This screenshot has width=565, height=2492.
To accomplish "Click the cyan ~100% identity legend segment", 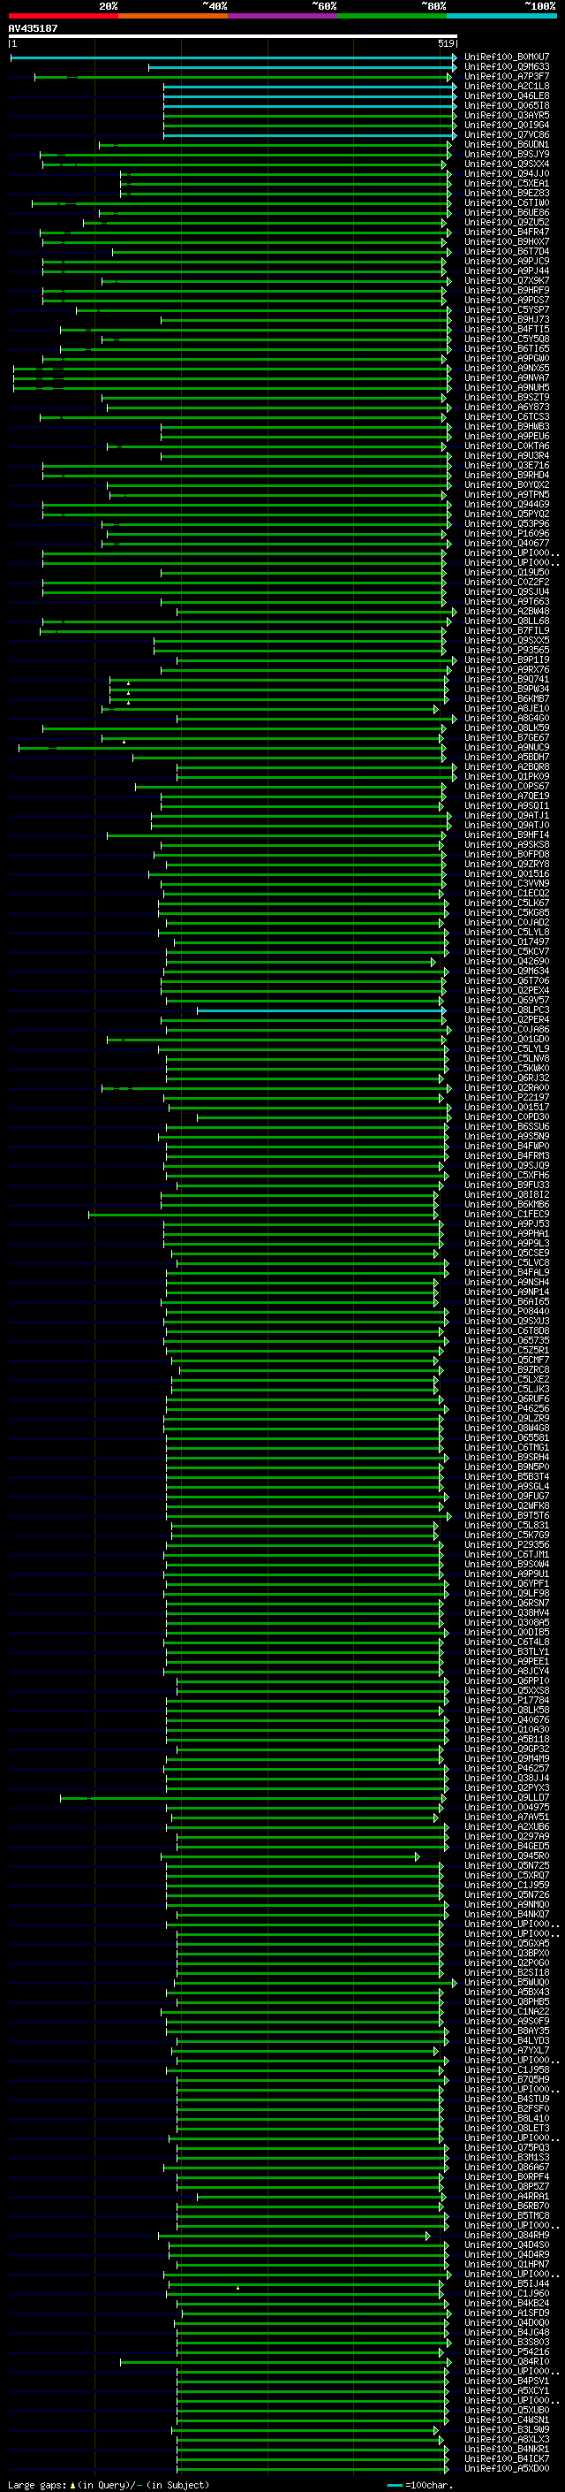I will tap(501, 16).
